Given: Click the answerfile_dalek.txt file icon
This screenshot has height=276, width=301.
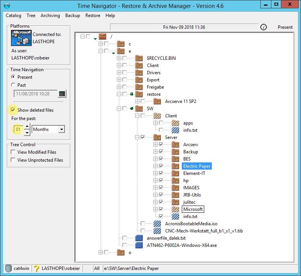Looking at the screenshot, I should point(139,238).
